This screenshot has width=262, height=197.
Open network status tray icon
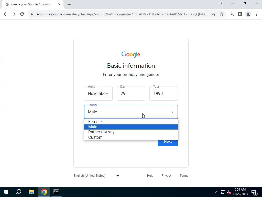tap(223, 192)
